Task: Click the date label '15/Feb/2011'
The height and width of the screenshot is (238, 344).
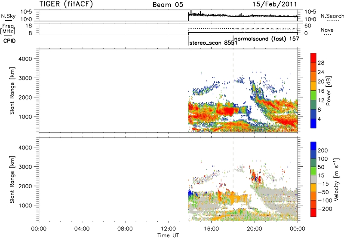Action: click(x=275, y=4)
